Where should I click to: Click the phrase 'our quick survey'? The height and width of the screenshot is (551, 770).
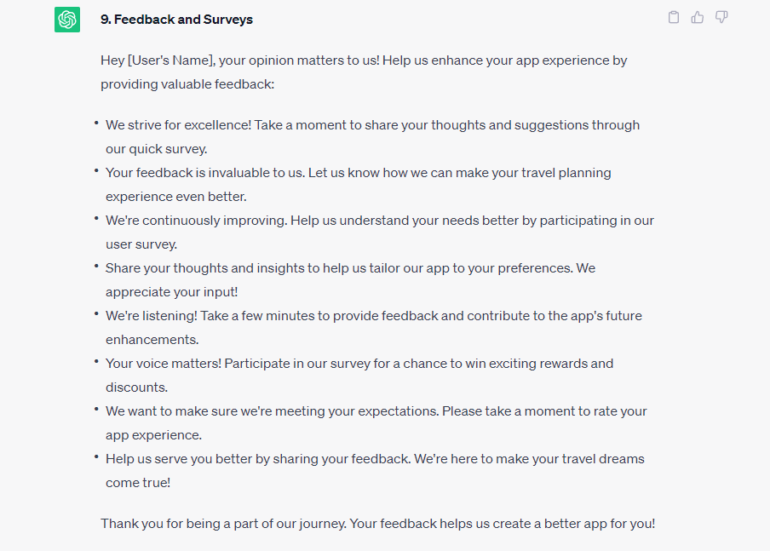click(155, 149)
